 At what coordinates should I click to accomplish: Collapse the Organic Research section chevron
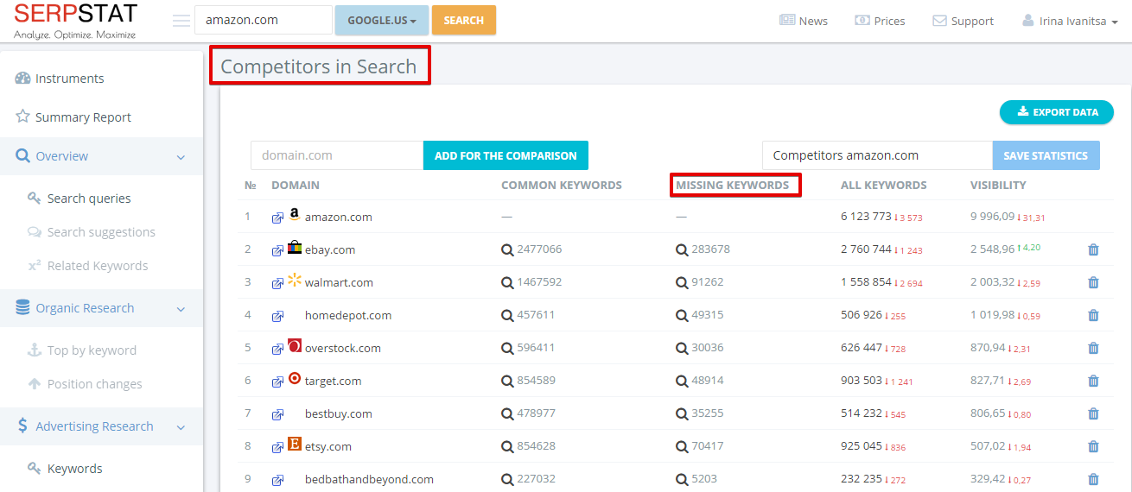pos(181,309)
